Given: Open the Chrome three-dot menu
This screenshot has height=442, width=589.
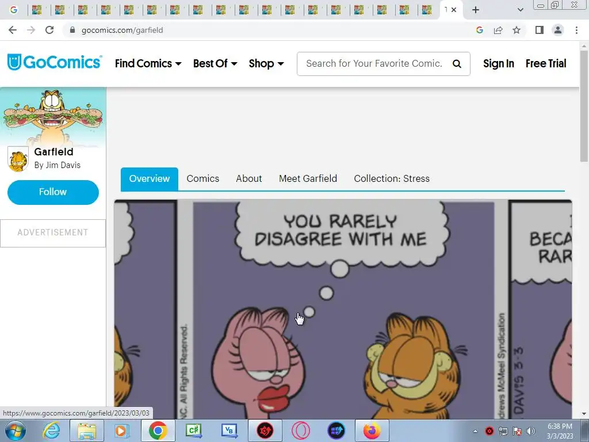Looking at the screenshot, I should click(576, 30).
